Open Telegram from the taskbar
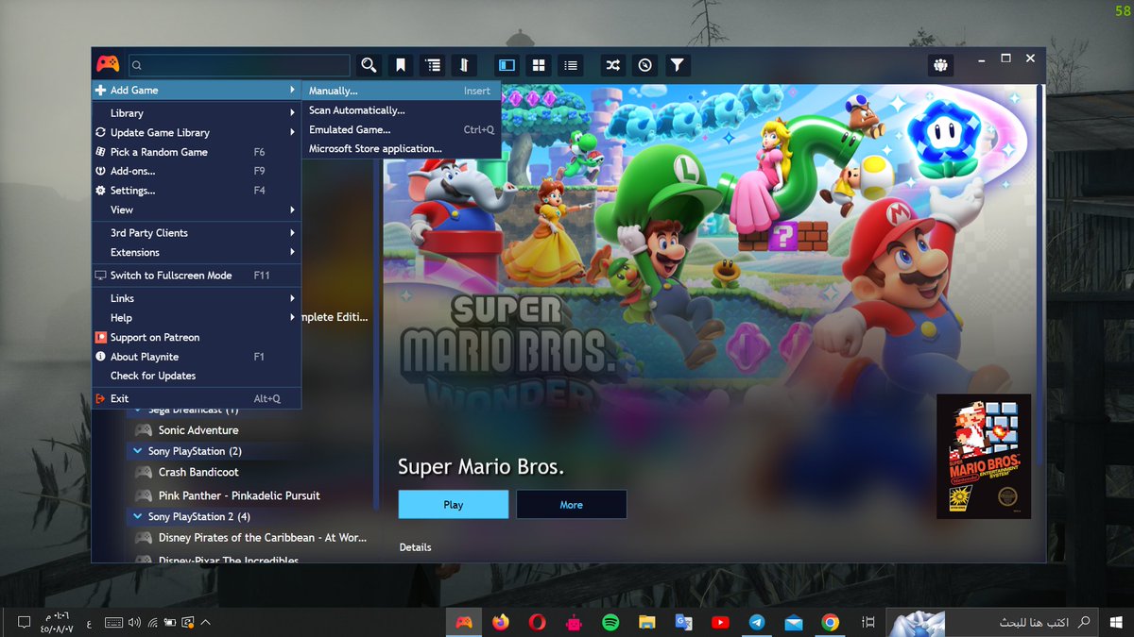The height and width of the screenshot is (637, 1134). (757, 622)
